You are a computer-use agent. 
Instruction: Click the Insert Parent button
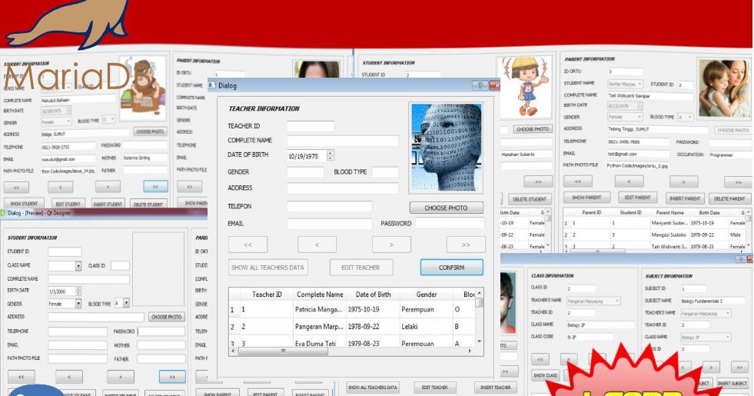(x=686, y=198)
